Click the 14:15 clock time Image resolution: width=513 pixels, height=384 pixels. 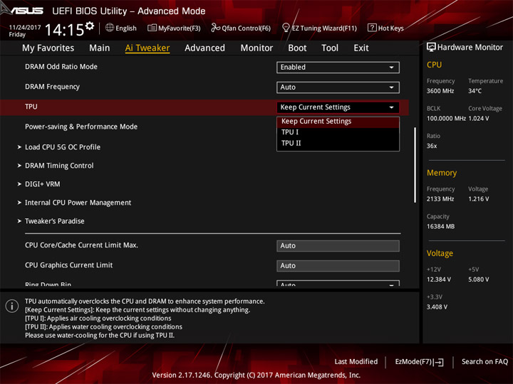tap(64, 30)
